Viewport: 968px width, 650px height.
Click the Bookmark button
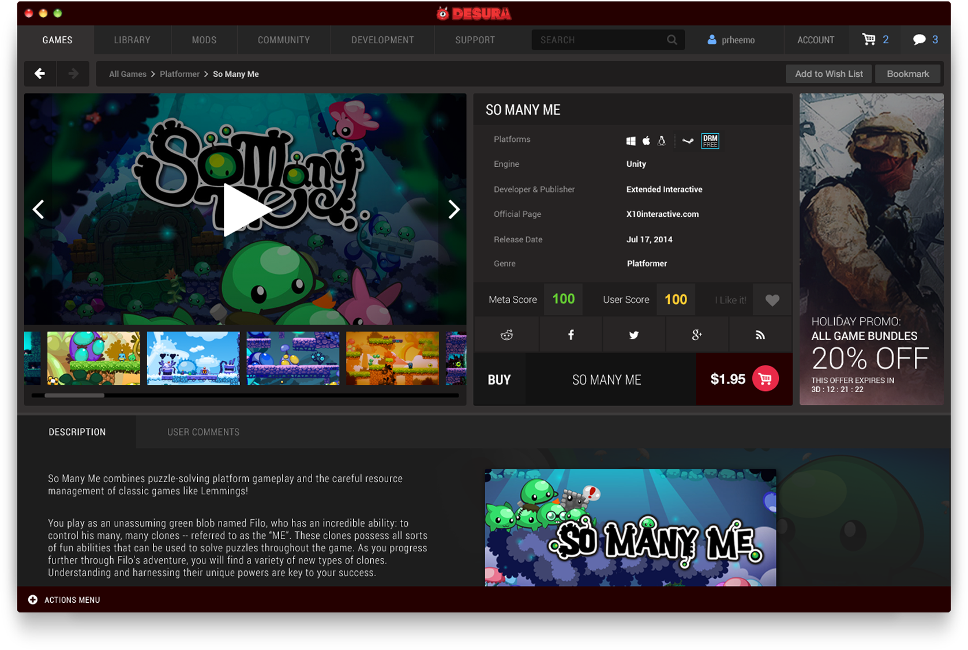(908, 74)
